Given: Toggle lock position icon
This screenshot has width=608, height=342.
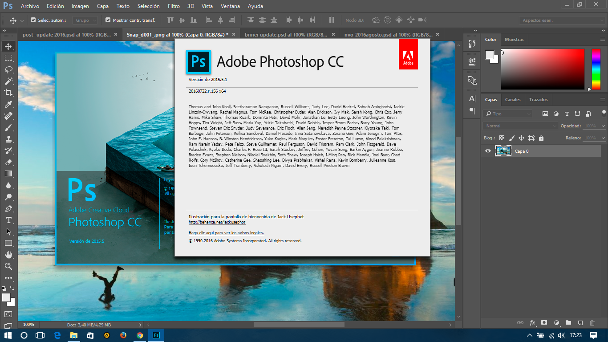Looking at the screenshot, I should (x=521, y=138).
